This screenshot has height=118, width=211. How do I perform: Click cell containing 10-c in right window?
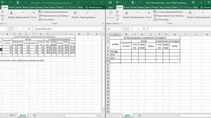[115, 58]
